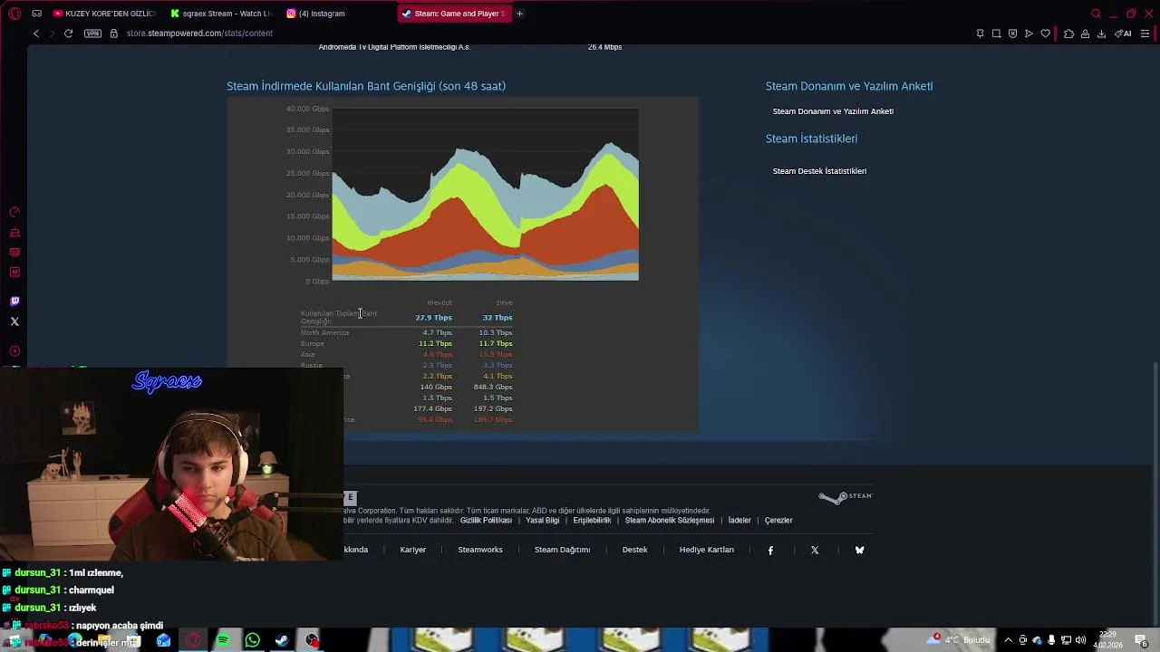Open the AI assistant toolbar icon
1160x652 pixels.
(1123, 34)
